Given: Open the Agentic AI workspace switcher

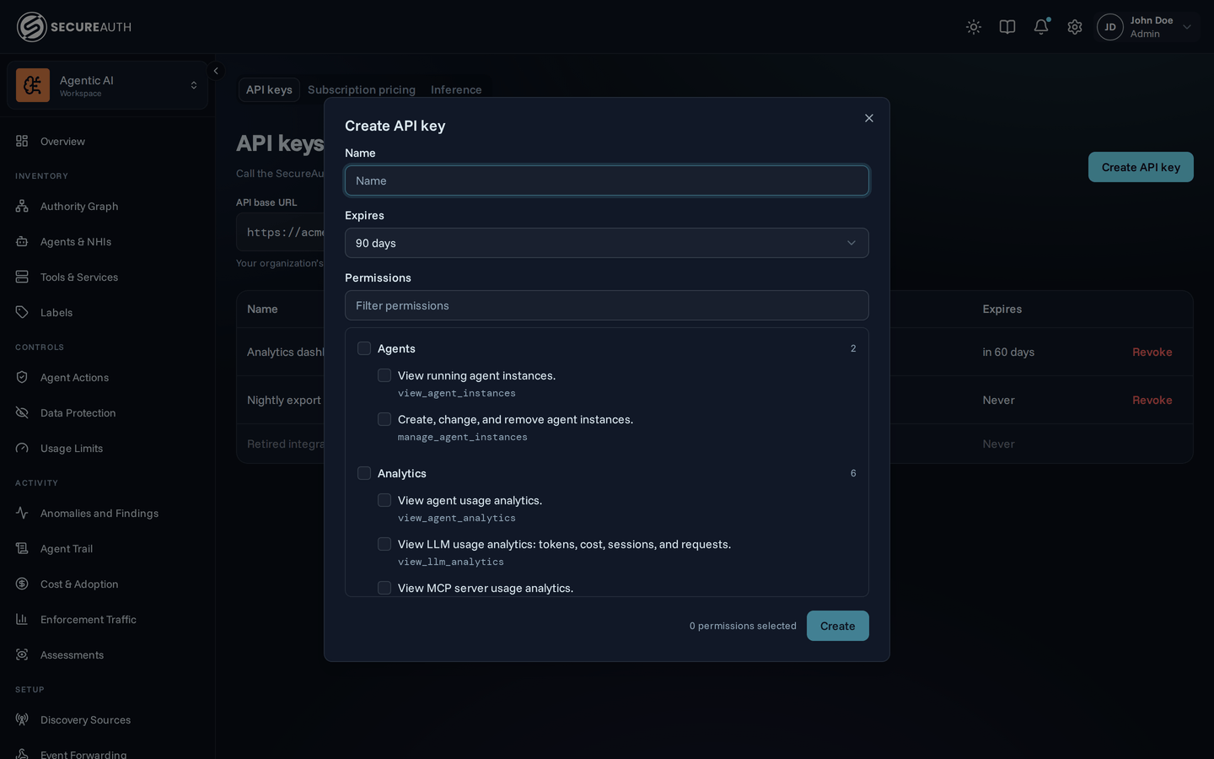Looking at the screenshot, I should click(107, 85).
